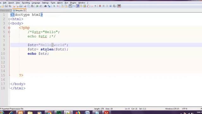Open the Macro menu
The width and height of the screenshot is (202, 114).
(60, 3)
